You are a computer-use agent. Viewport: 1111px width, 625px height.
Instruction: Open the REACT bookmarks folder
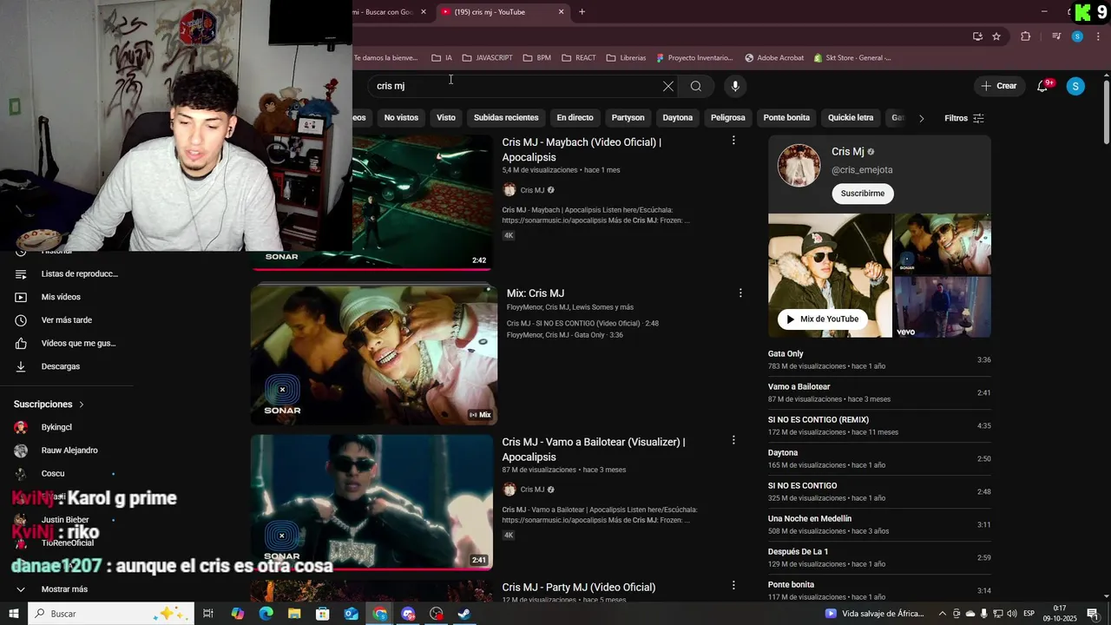[579, 58]
